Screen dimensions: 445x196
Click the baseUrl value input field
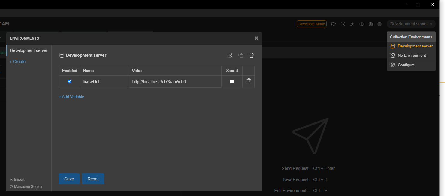(175, 82)
